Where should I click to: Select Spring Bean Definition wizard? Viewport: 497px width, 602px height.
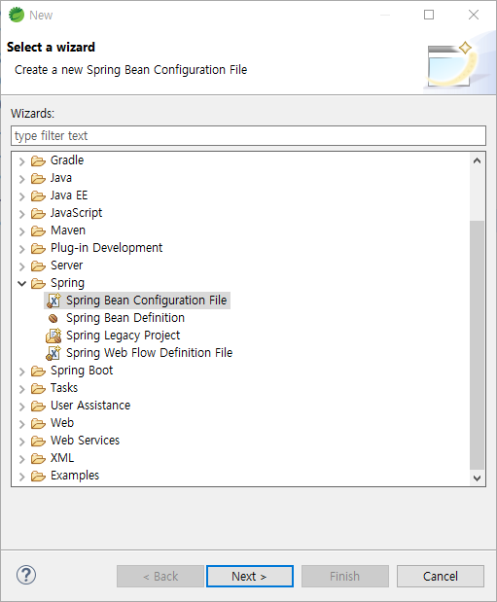point(125,318)
